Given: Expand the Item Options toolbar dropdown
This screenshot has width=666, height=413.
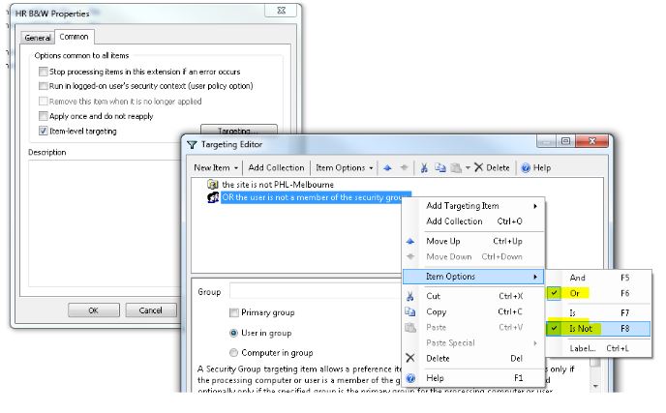Looking at the screenshot, I should click(346, 167).
